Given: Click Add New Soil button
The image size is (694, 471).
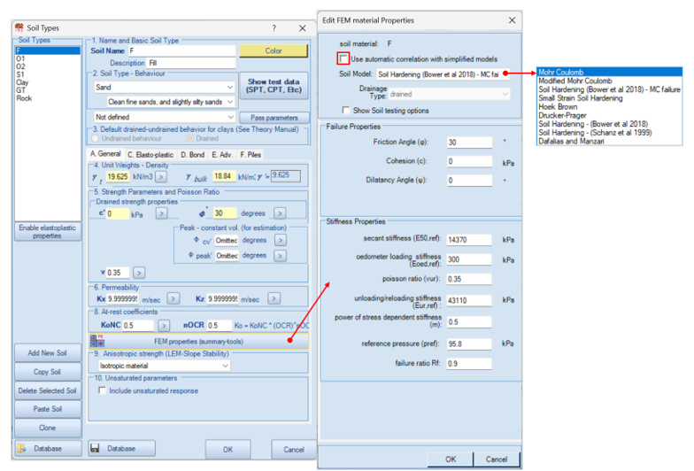Looking at the screenshot, I should 48,352.
